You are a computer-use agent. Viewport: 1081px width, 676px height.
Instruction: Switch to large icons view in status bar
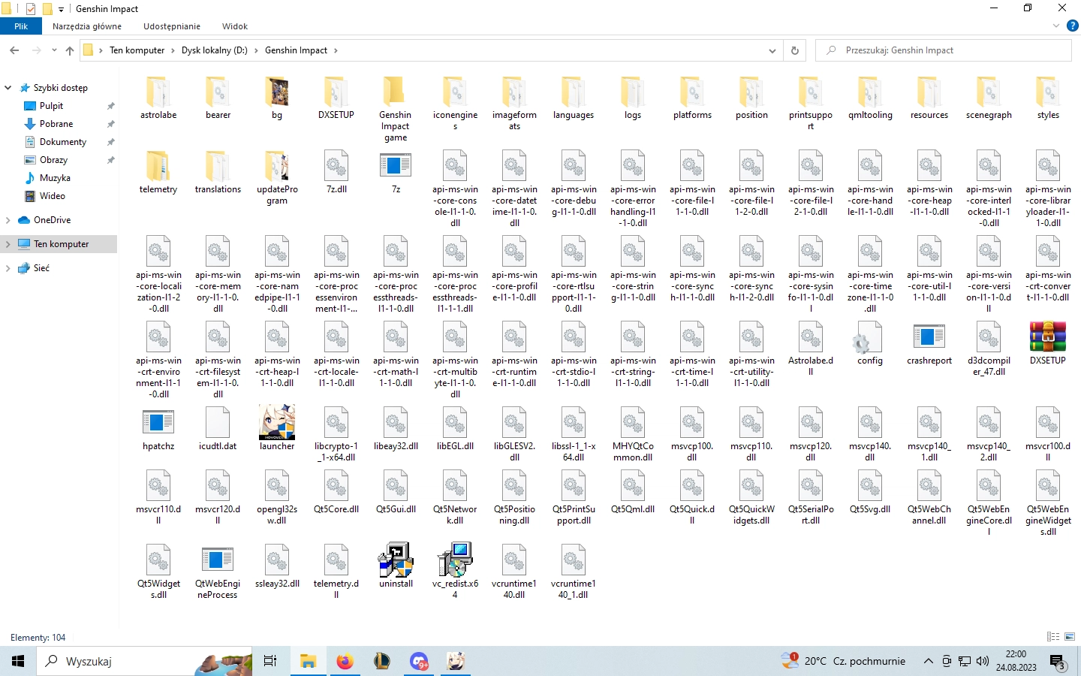pos(1070,637)
